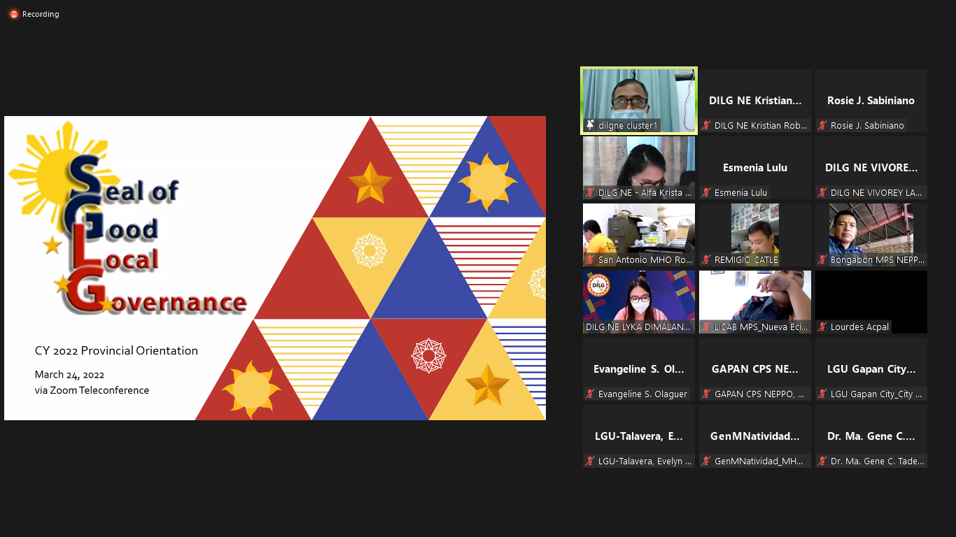The height and width of the screenshot is (537, 956).
Task: Select the Lourdes Acpal black video tile
Action: (871, 302)
